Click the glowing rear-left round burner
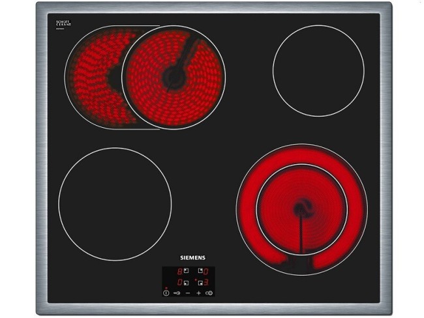Viewport: 424px width, 318px height. click(x=174, y=78)
